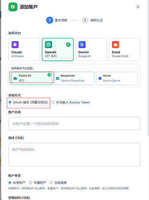Select the Claude Anthropic platform card
149x200 pixels.
click(24, 49)
